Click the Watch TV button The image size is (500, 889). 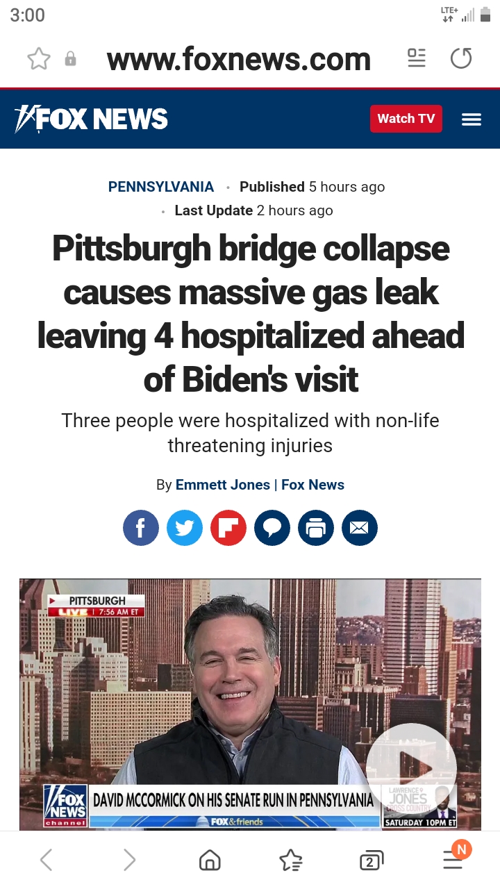(x=406, y=119)
